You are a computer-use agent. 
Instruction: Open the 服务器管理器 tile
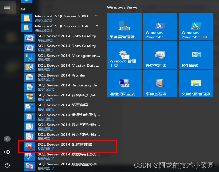pos(124,27)
